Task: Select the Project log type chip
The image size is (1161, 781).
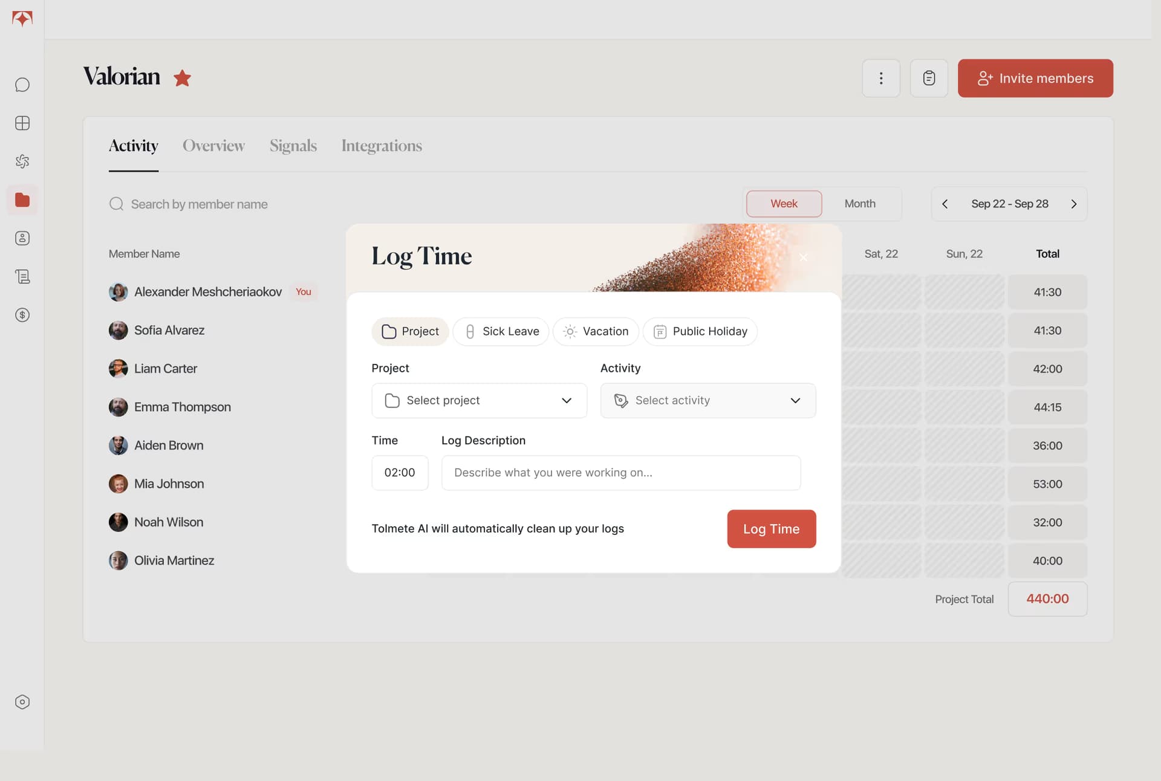Action: 410,331
